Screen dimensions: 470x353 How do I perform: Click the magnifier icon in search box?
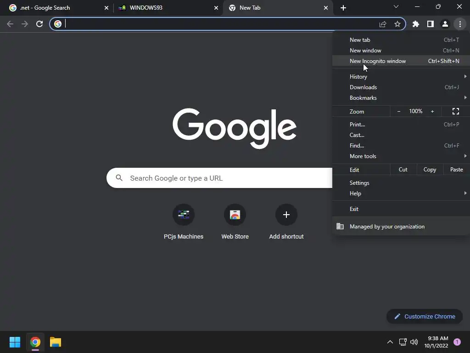point(119,178)
